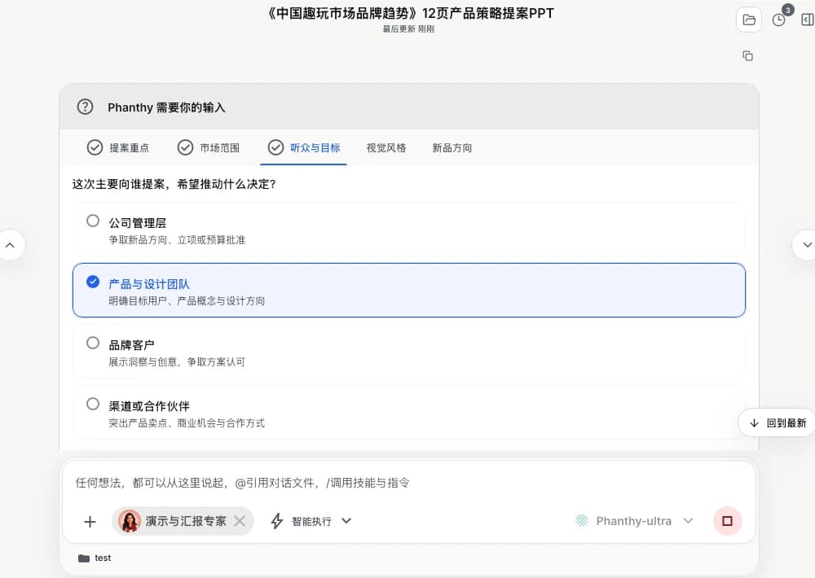
Task: Select the 品牌客户 radio option
Action: pos(93,343)
